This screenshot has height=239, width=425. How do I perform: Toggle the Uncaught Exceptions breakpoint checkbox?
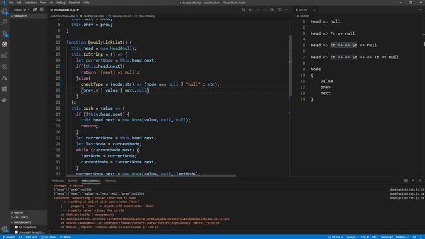point(17,232)
